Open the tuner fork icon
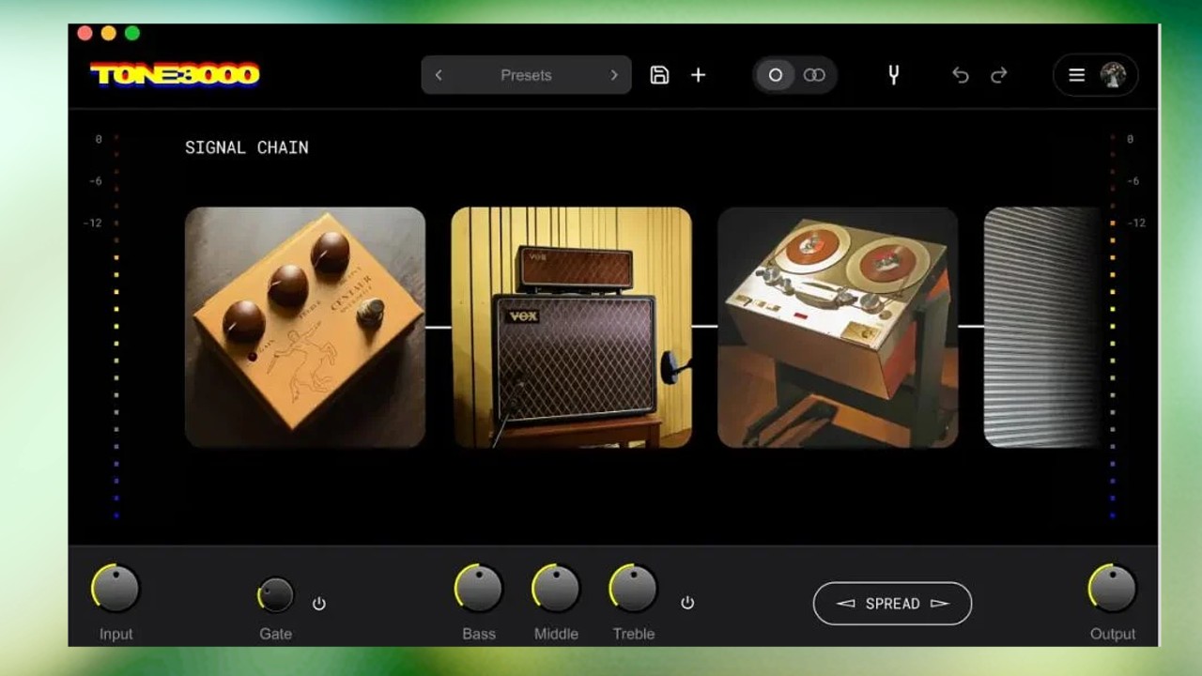 click(893, 75)
